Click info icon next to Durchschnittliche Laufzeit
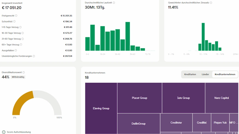This screenshot has height=134, width=239. click(x=114, y=3)
